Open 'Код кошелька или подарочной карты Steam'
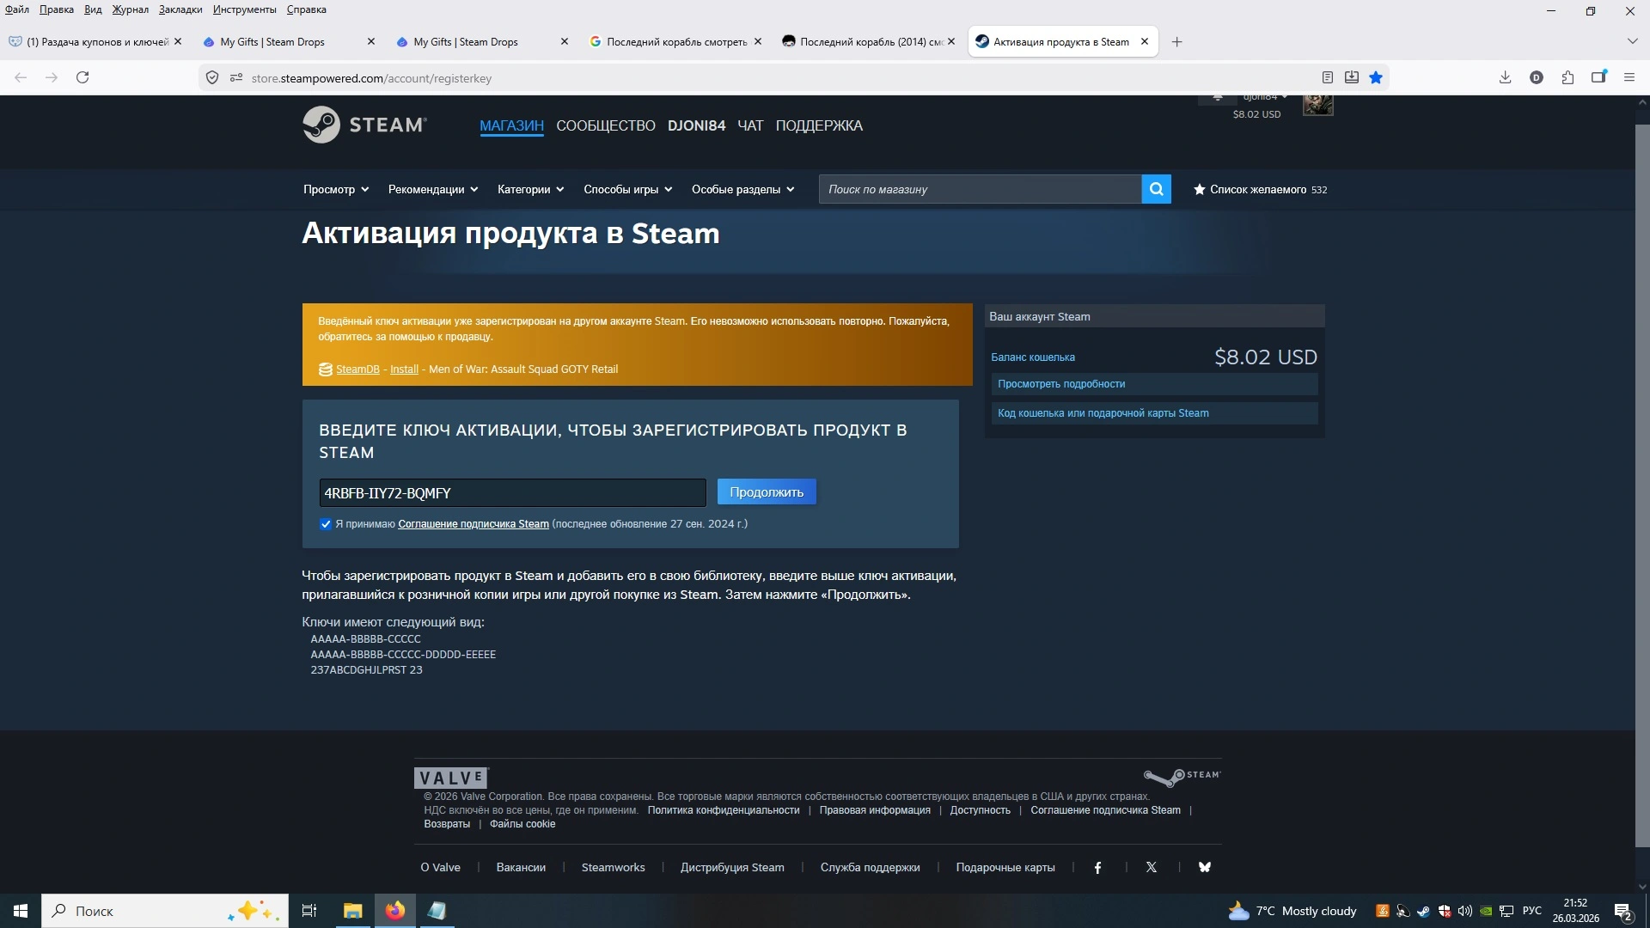1650x928 pixels. click(1154, 413)
